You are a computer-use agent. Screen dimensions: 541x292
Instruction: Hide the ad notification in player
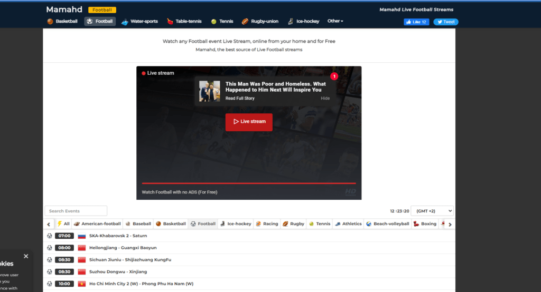tap(325, 99)
